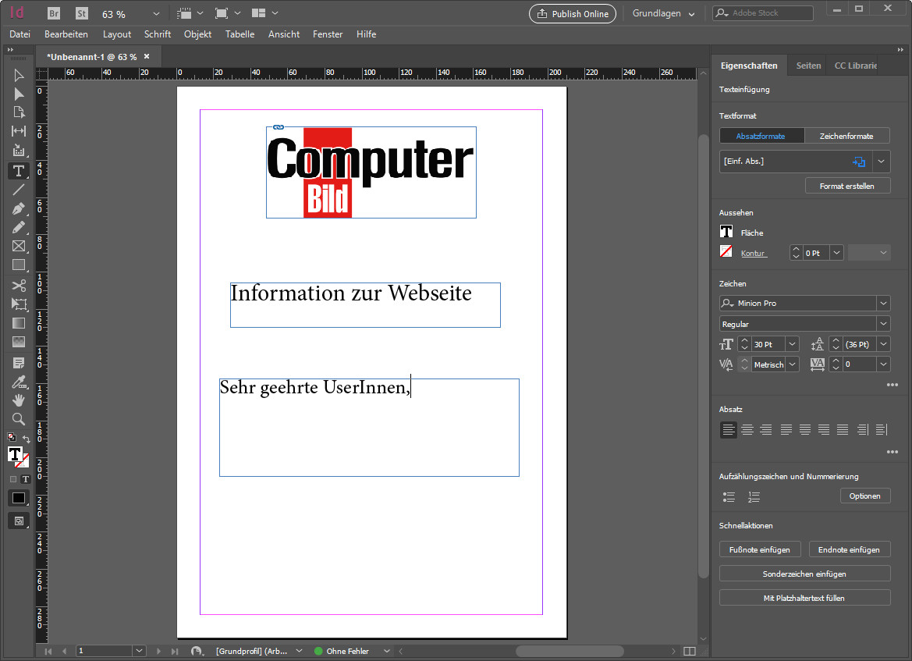Open Adobe Bridge via the Br icon
The height and width of the screenshot is (661, 912).
[53, 12]
